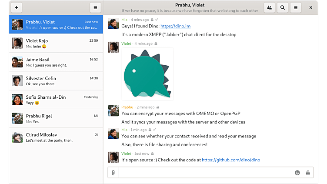Screen dimensions: 327x184
Task: Open the github.com/dino/dino link
Action: 230,160
